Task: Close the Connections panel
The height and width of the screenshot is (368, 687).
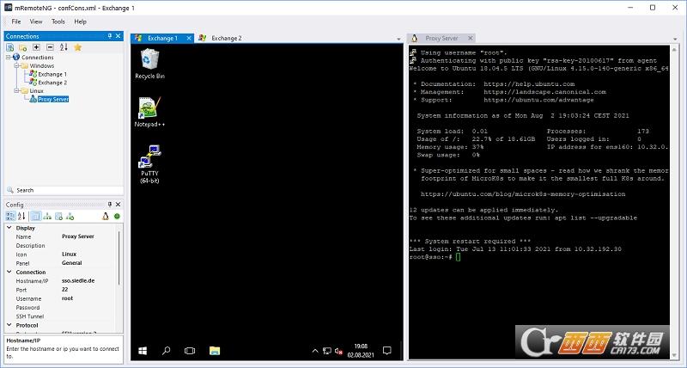Action: click(x=118, y=36)
